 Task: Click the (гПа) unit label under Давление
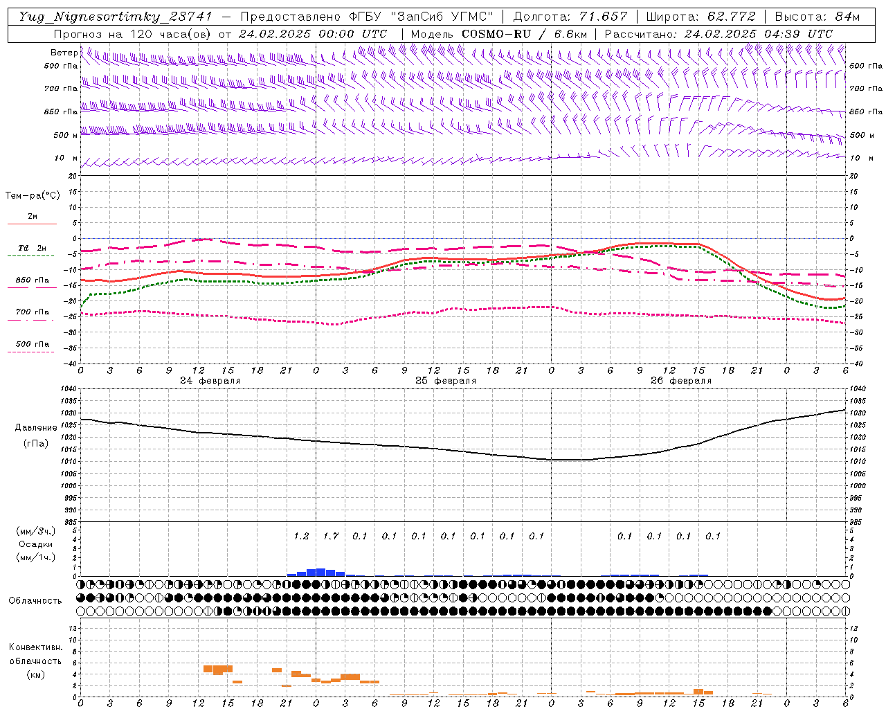[35, 444]
